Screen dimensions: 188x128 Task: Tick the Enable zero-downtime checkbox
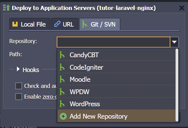coord(19,97)
